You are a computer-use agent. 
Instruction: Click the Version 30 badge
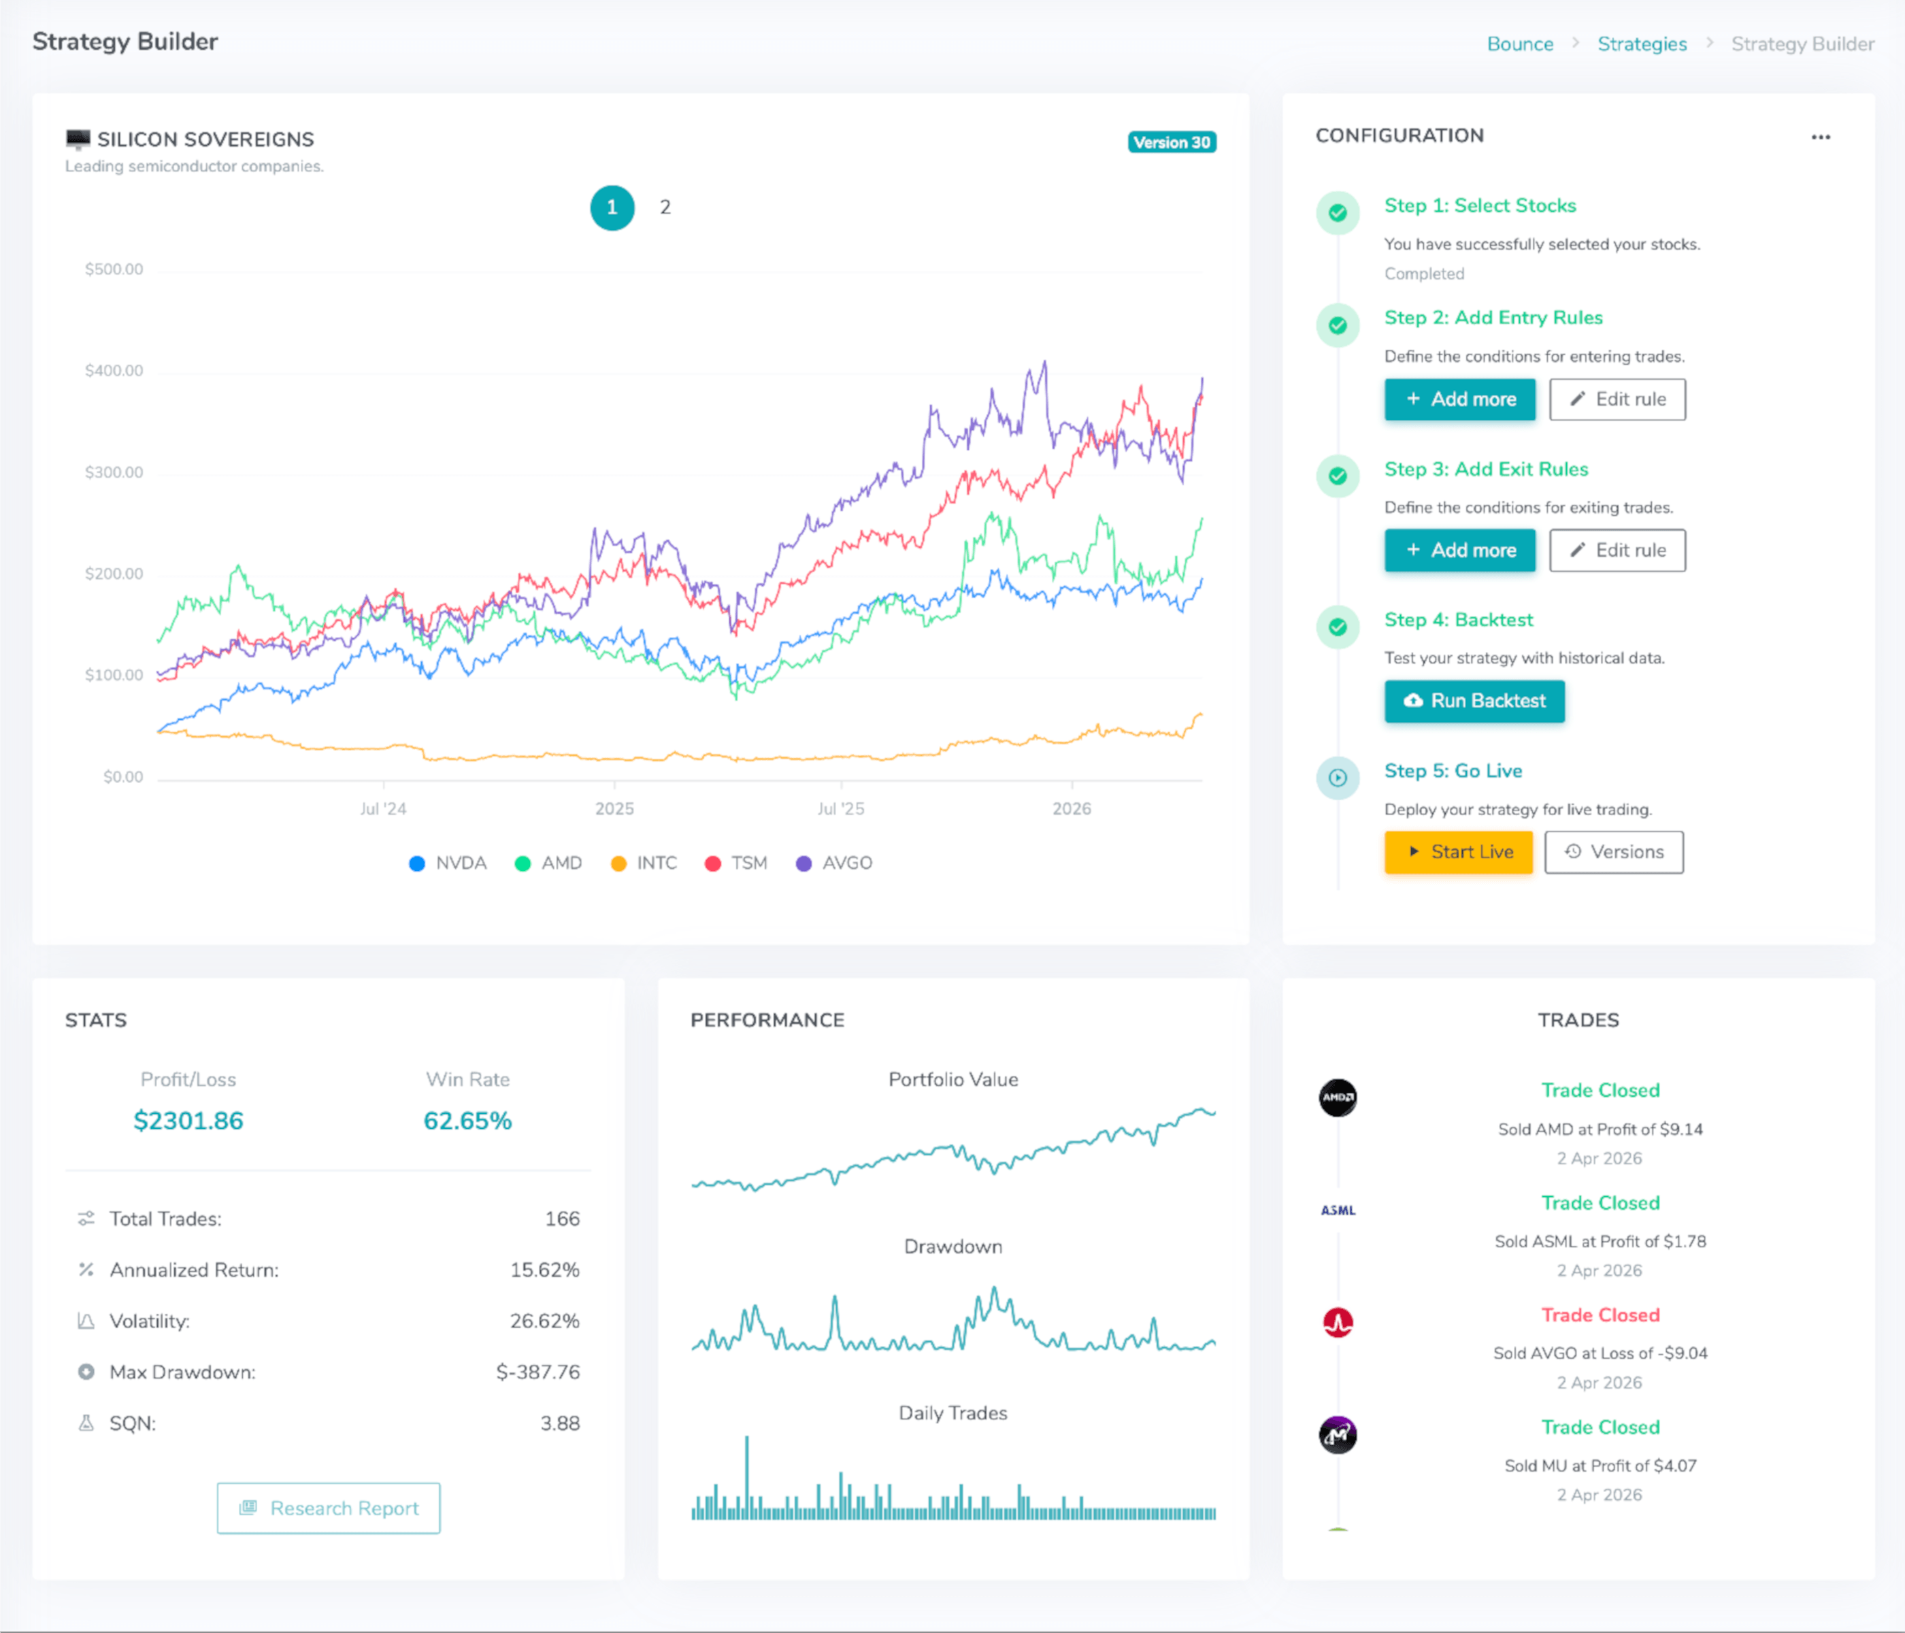coord(1172,142)
